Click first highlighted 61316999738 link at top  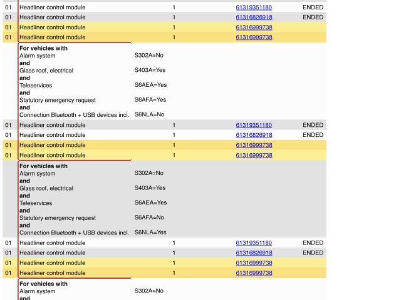pos(254,27)
